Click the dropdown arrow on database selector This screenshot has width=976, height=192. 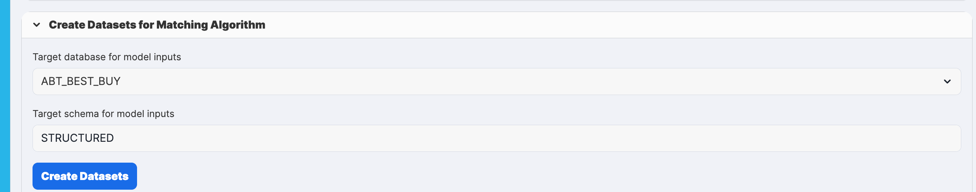click(x=947, y=82)
